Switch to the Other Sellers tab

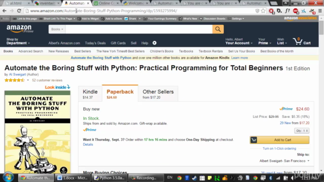(x=158, y=94)
